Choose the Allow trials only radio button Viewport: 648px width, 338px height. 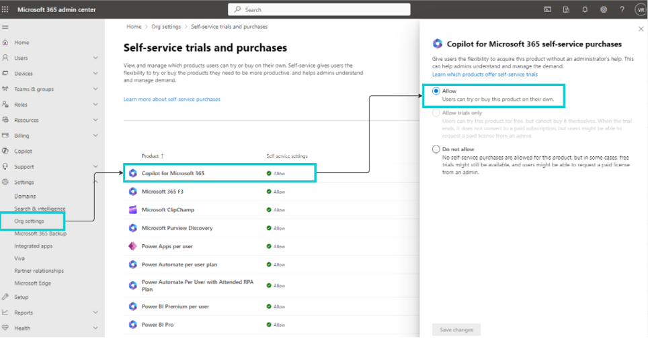[436, 113]
